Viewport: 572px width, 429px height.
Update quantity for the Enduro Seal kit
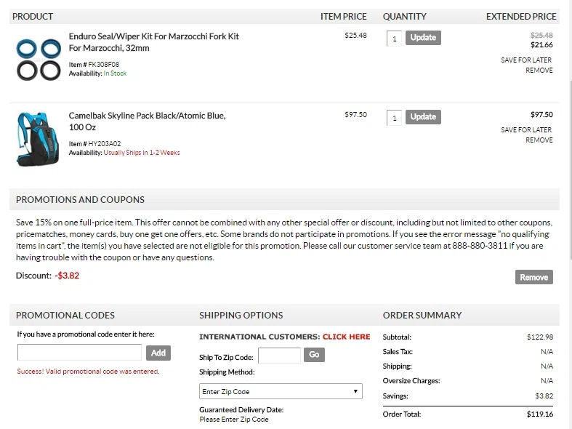[x=423, y=38]
